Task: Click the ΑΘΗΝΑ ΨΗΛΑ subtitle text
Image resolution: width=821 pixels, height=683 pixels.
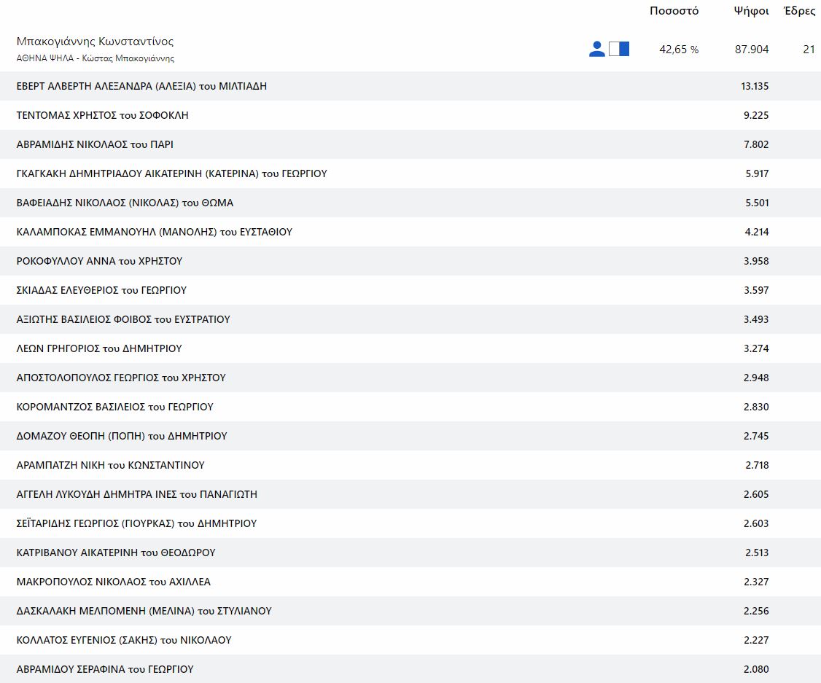Action: (x=95, y=58)
